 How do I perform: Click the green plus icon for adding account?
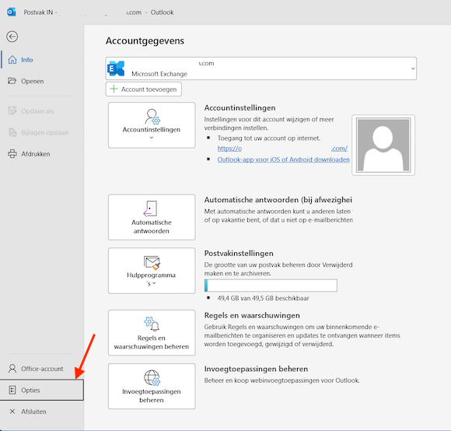pyautogui.click(x=114, y=89)
